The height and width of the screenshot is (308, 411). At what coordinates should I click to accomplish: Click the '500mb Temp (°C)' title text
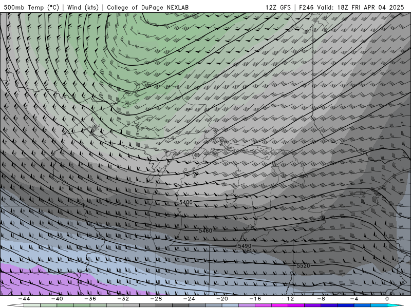(x=31, y=7)
